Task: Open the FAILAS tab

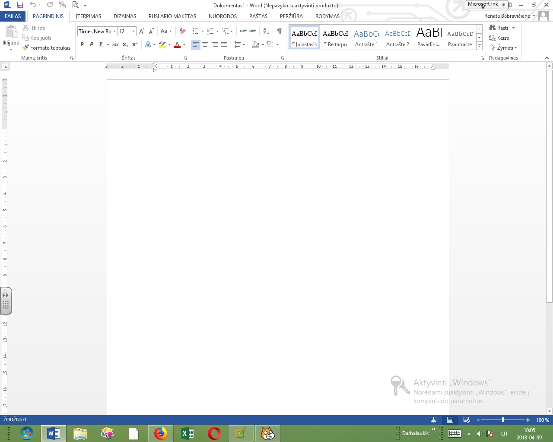Action: [13, 16]
